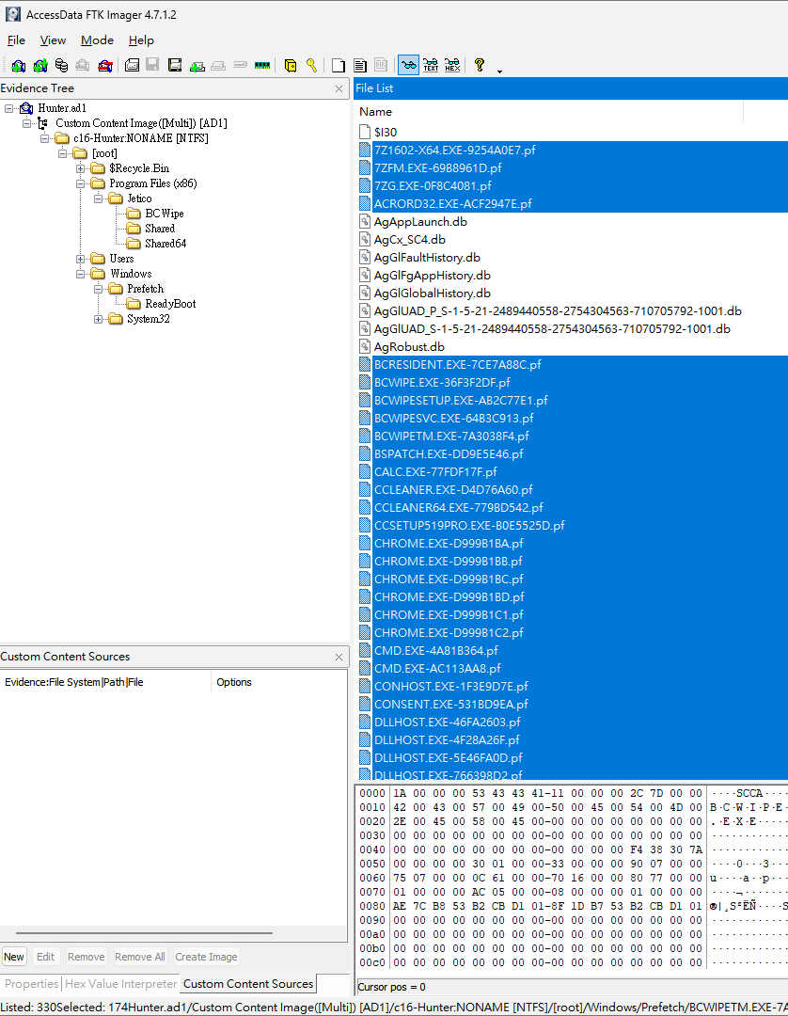Open the File menu

click(16, 40)
